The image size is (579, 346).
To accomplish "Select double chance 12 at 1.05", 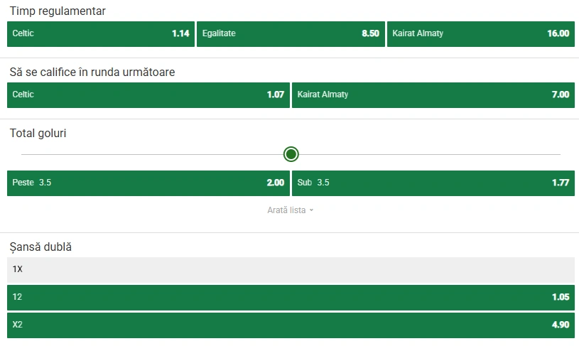I will tap(291, 298).
